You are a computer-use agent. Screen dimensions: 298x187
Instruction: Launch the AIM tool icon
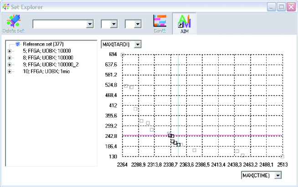coord(185,21)
